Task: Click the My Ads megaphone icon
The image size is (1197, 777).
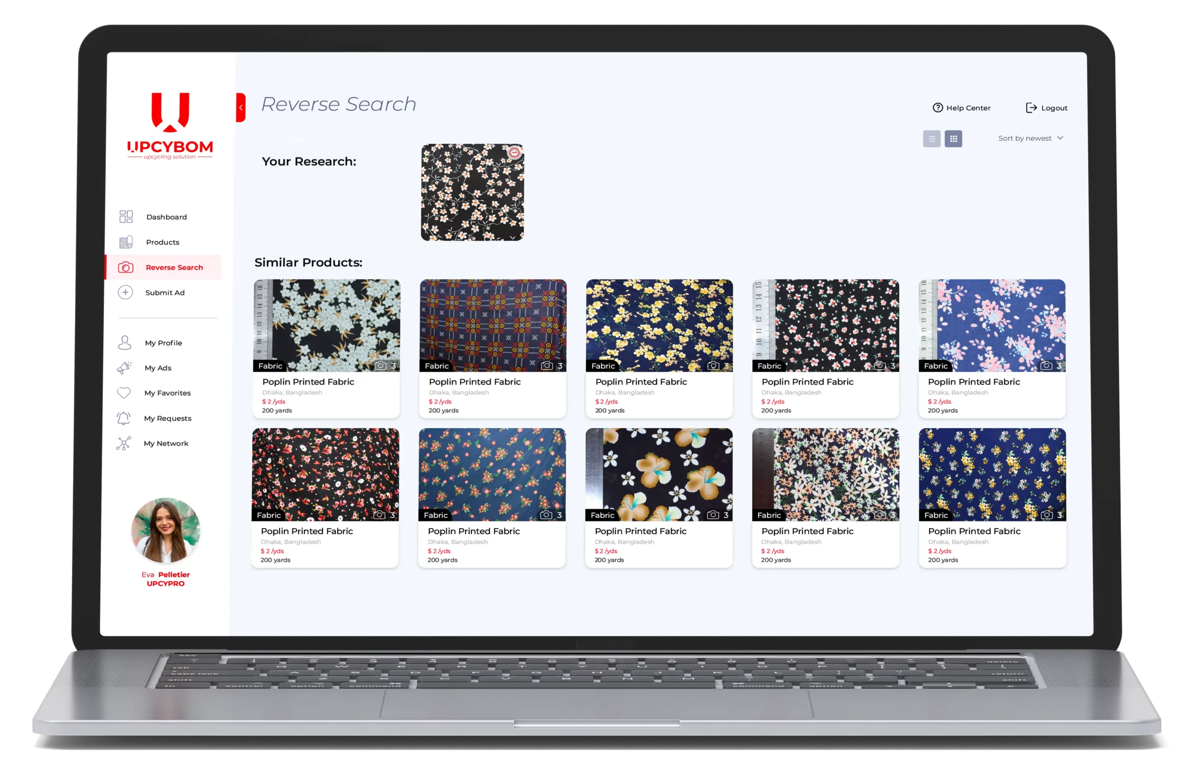Action: [124, 368]
